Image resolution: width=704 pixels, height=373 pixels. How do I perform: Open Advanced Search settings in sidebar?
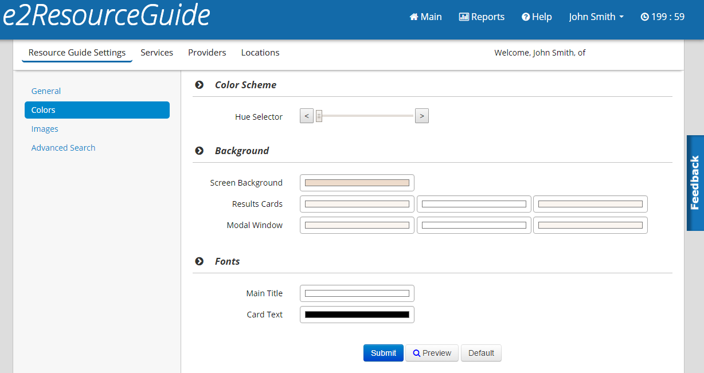[x=63, y=148]
